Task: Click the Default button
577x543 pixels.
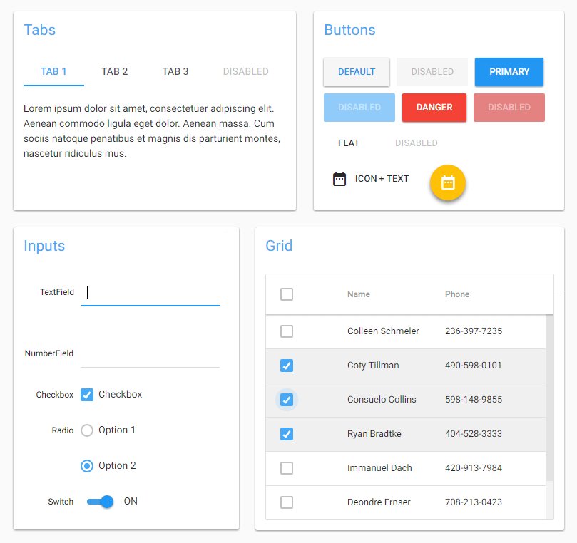Action: (x=357, y=72)
